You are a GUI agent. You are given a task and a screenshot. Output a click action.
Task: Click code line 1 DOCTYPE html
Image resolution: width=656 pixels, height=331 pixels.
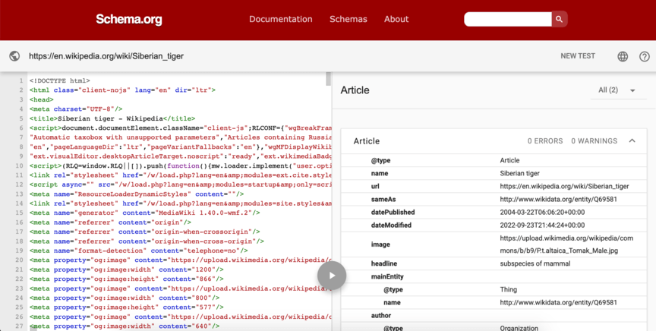pos(59,80)
